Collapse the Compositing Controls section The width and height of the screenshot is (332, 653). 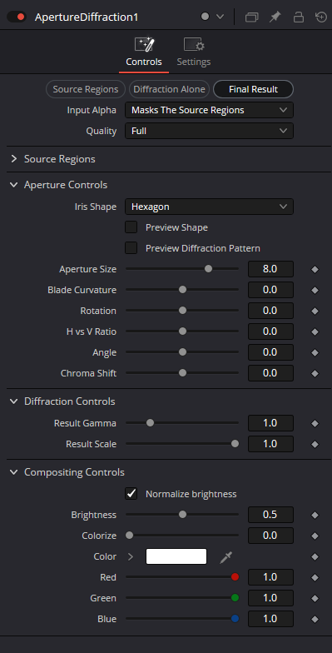click(x=14, y=472)
